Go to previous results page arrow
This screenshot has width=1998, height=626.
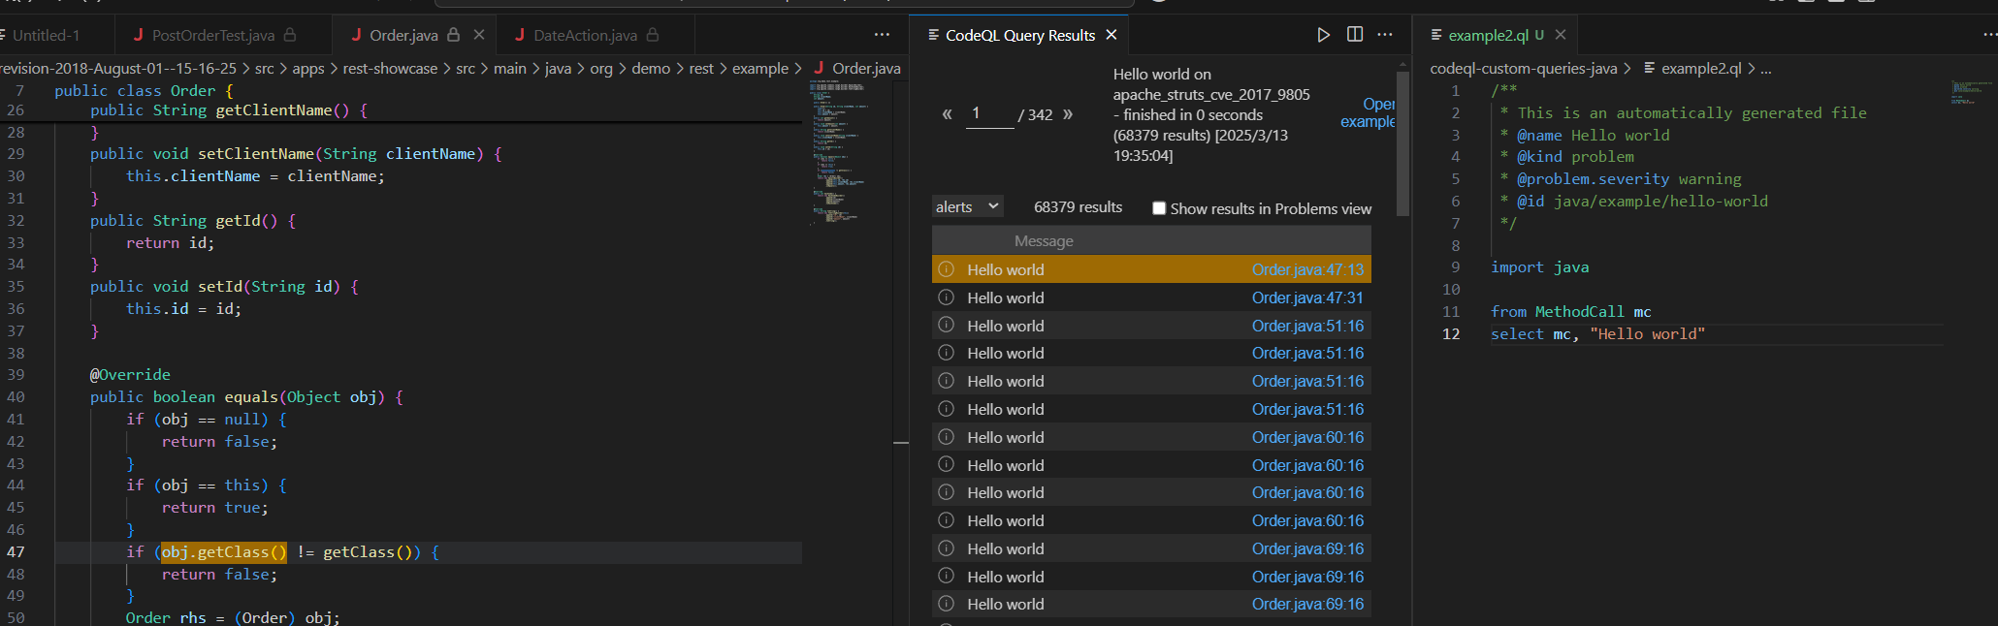(x=947, y=114)
